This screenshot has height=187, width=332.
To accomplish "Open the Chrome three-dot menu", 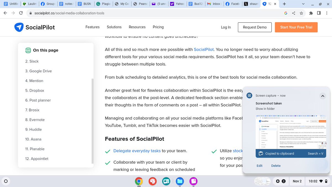I will [x=327, y=13].
